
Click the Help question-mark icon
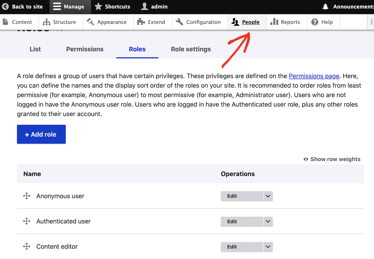point(315,22)
